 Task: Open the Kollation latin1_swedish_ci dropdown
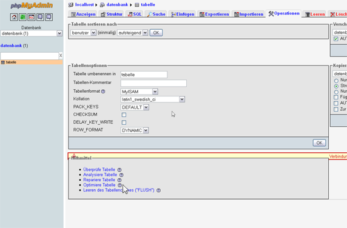153,99
